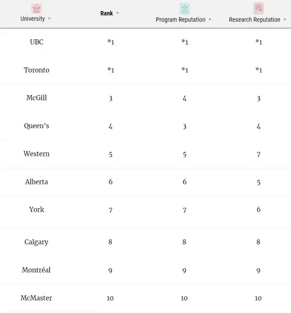This screenshot has height=313, width=291.
Task: Click the Western university name
Action: (x=37, y=154)
